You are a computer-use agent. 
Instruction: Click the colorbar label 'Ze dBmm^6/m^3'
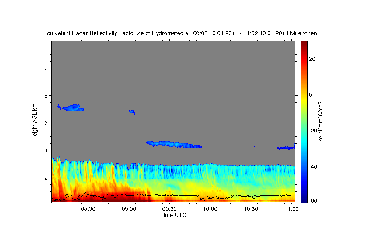320,122
